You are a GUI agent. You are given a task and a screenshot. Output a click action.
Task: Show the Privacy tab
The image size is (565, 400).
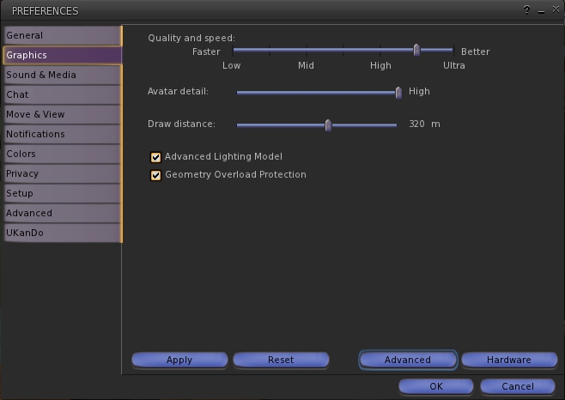tap(62, 173)
